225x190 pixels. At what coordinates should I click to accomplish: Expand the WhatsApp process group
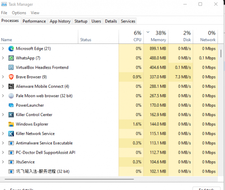(x=3, y=58)
